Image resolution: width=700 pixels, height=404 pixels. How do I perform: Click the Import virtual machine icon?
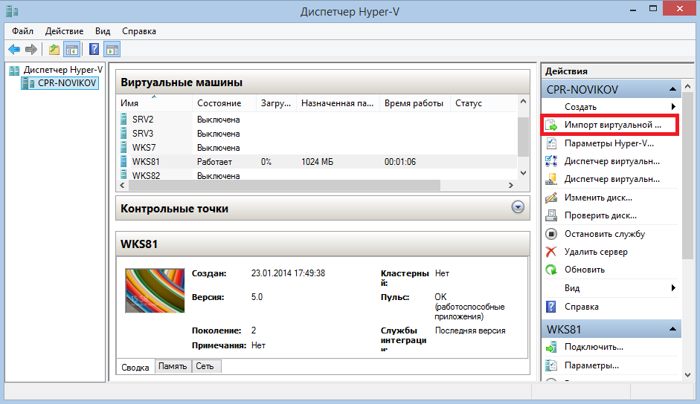click(x=551, y=125)
